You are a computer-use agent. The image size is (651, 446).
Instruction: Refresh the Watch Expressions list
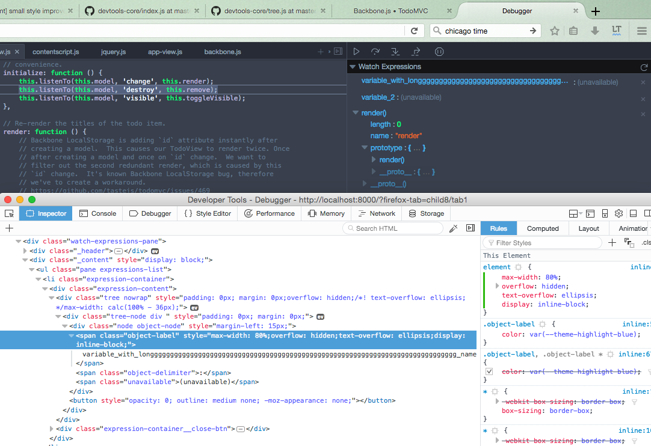click(644, 67)
